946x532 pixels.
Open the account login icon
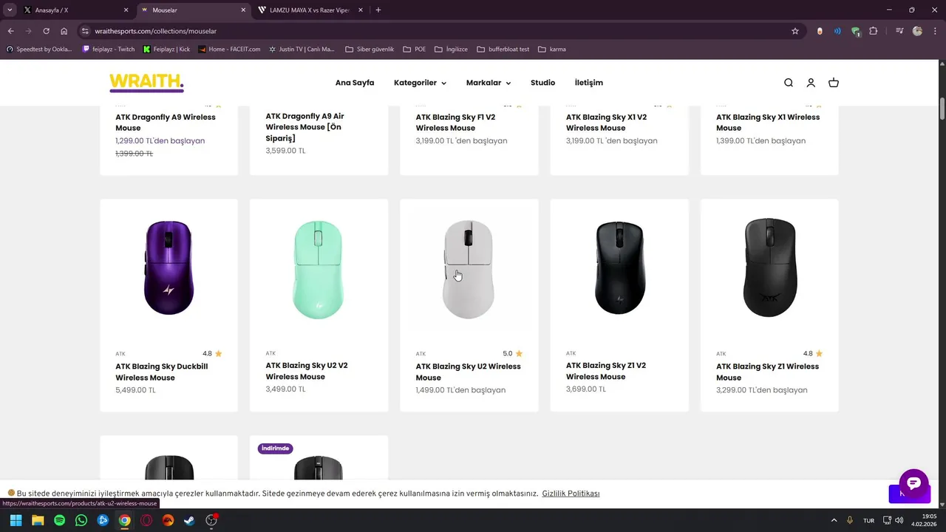[x=811, y=83]
